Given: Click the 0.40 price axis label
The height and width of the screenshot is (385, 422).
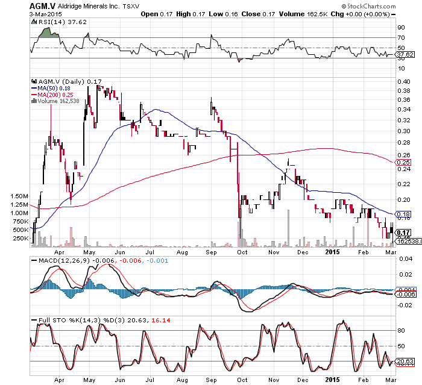Looking at the screenshot, I should click(x=404, y=82).
